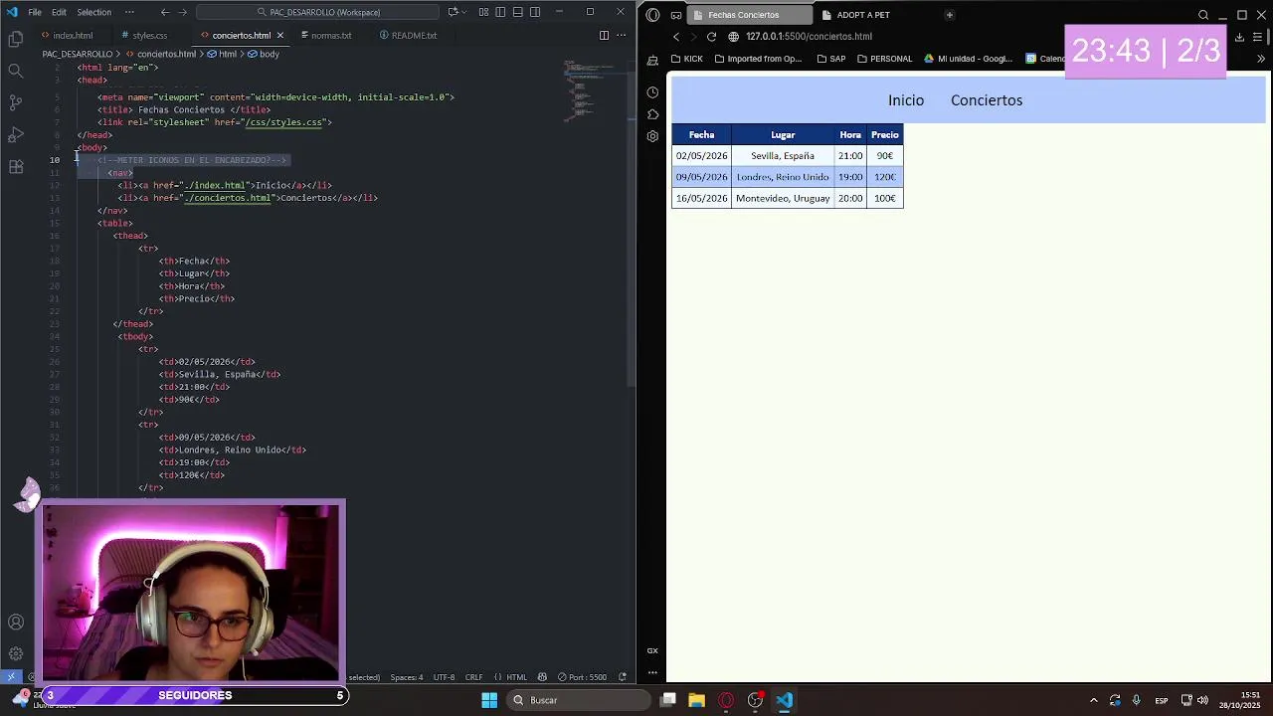
Task: Follow the Conciertos link on the web page
Action: pyautogui.click(x=987, y=100)
